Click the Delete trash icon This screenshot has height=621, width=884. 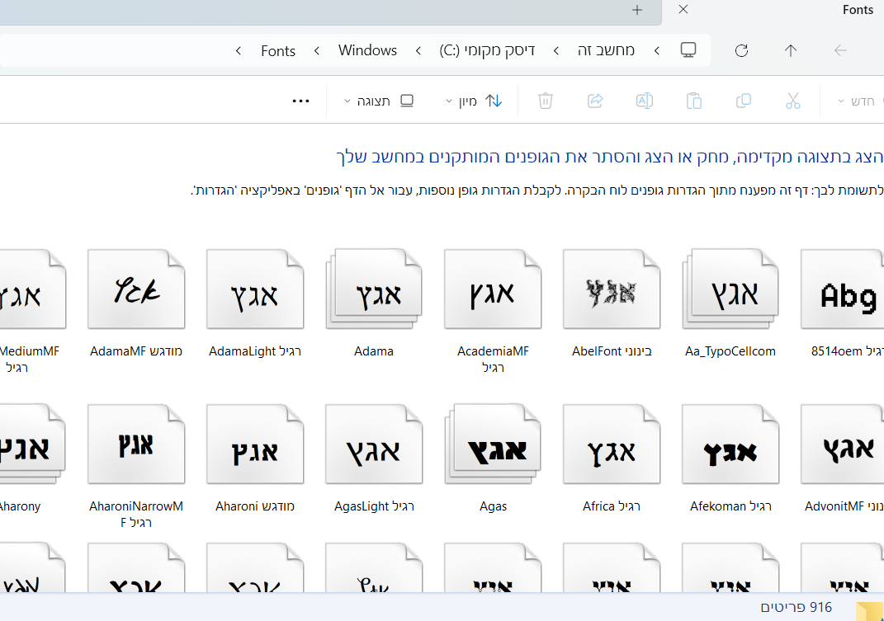click(x=545, y=101)
